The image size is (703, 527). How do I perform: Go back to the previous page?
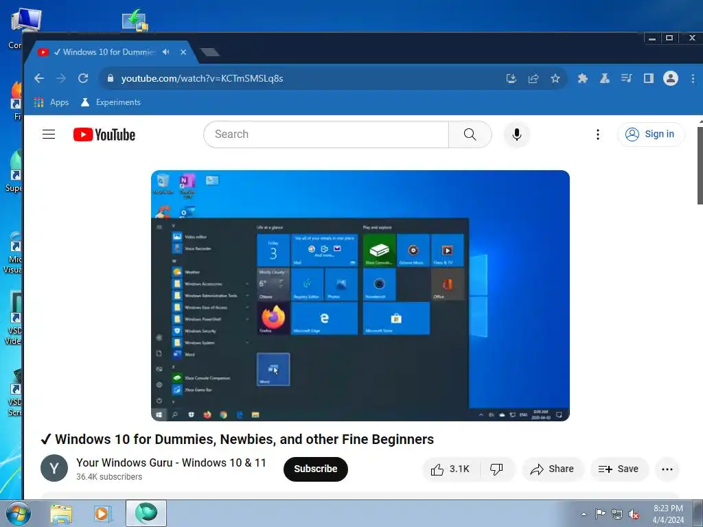[39, 78]
